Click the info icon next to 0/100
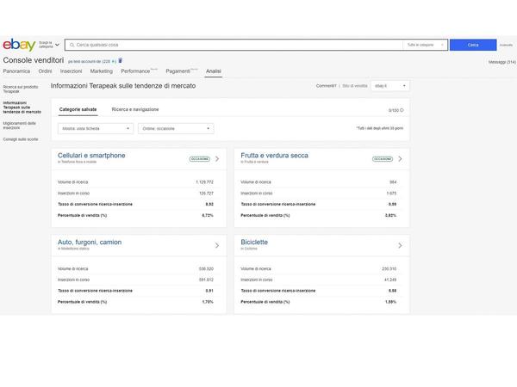 pyautogui.click(x=402, y=110)
